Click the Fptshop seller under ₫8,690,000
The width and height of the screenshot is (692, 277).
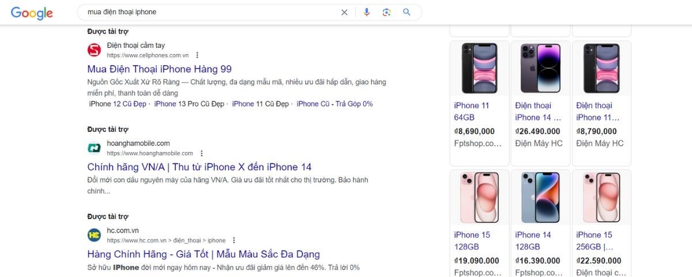pyautogui.click(x=478, y=143)
